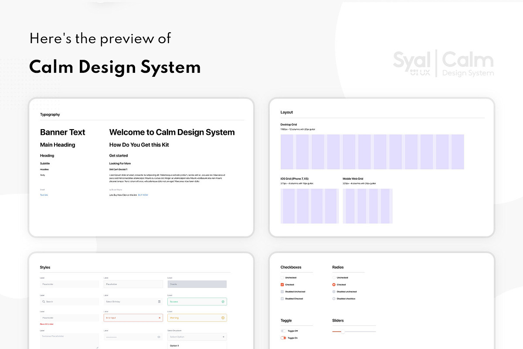Click the red X icon in Error Input field
This screenshot has width=523, height=349.
tap(160, 318)
